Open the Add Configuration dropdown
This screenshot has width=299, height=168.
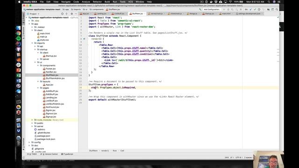click(x=212, y=9)
